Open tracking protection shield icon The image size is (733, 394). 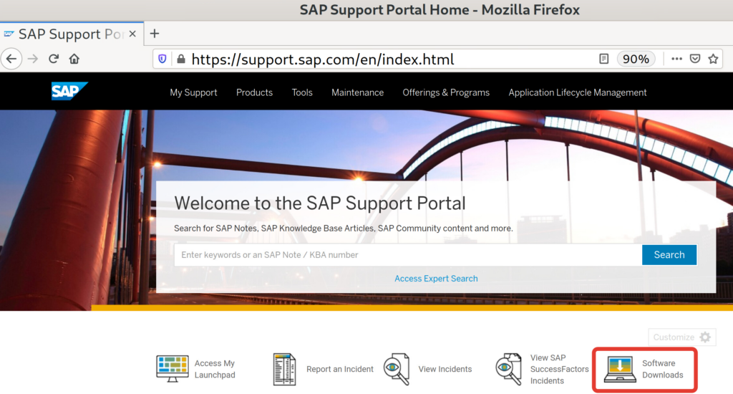[x=162, y=59]
